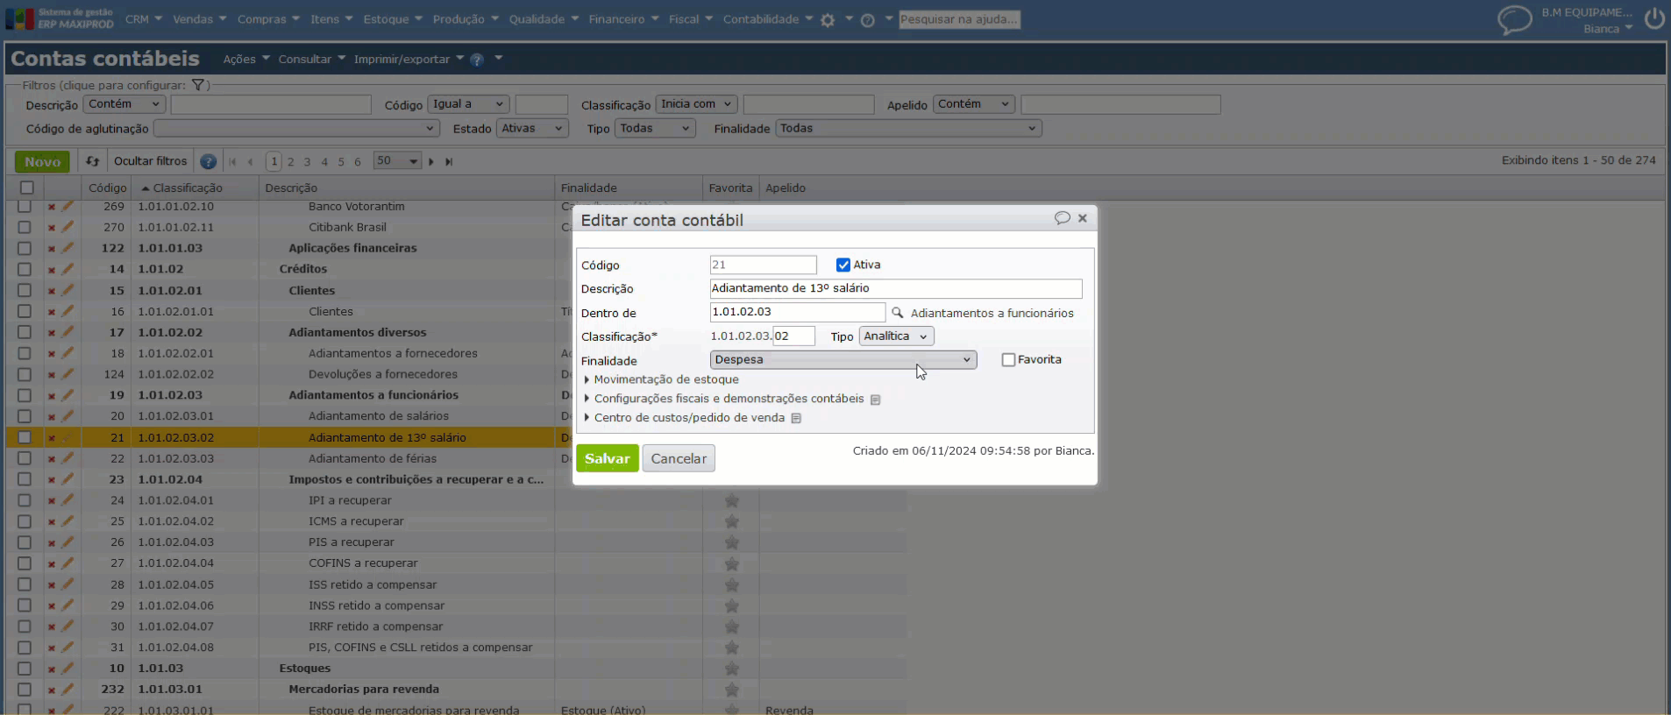Edit the ISS retido a compensar row
This screenshot has width=1671, height=715.
point(68,584)
